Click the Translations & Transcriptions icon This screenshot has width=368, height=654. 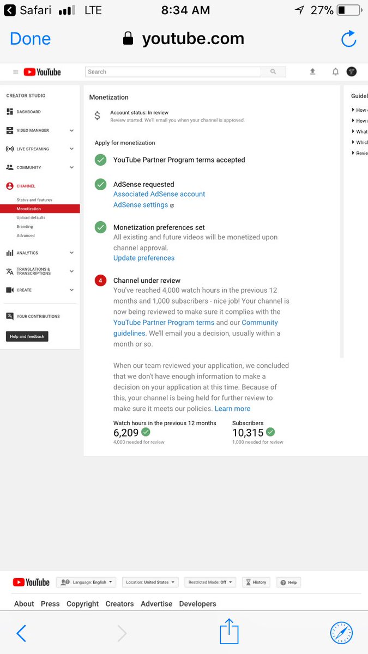[10, 271]
